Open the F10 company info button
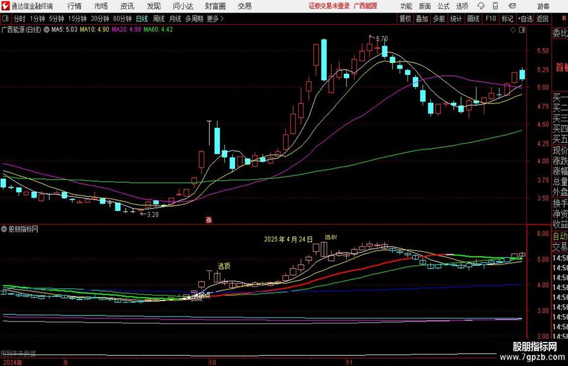This screenshot has height=366, width=568. point(490,19)
